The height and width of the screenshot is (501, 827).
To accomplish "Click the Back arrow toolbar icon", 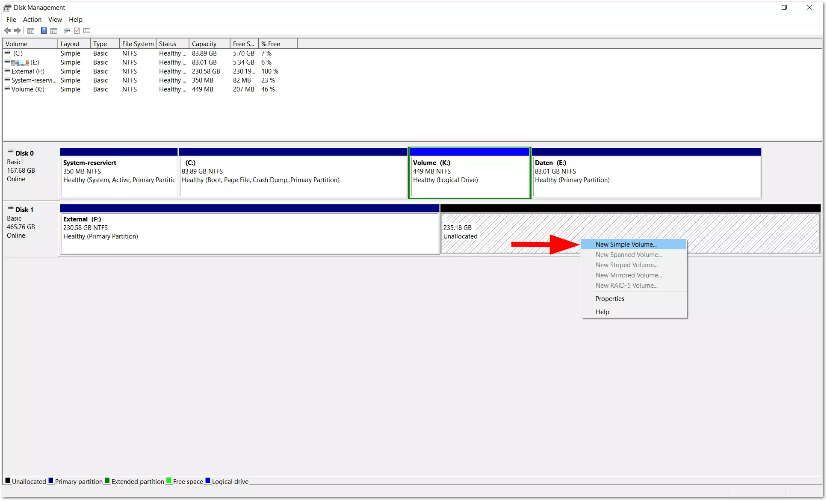I will (8, 31).
